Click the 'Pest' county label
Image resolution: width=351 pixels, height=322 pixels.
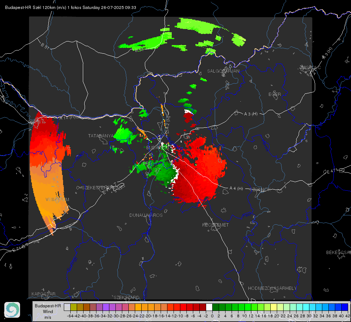pyautogui.click(x=246, y=215)
